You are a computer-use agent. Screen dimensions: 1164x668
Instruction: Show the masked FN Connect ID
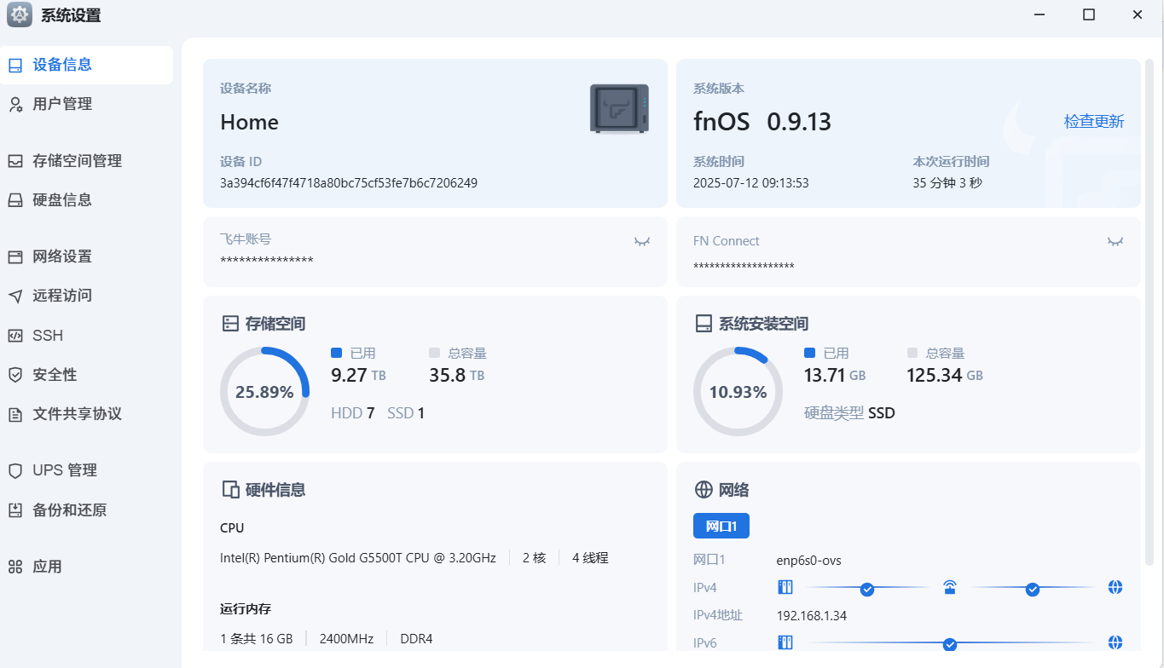point(1115,242)
